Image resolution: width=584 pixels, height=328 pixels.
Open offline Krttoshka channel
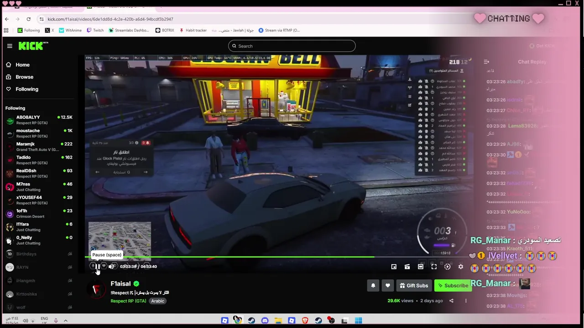click(x=39, y=294)
